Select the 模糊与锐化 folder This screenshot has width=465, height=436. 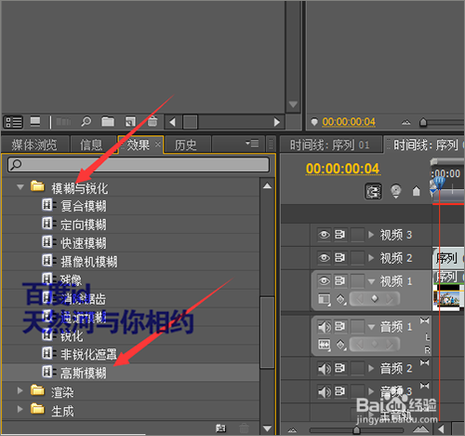click(x=80, y=188)
